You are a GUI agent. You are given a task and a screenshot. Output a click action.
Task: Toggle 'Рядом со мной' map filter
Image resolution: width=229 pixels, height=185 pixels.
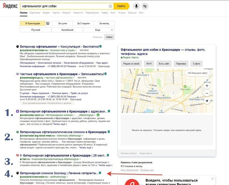[x=131, y=64]
